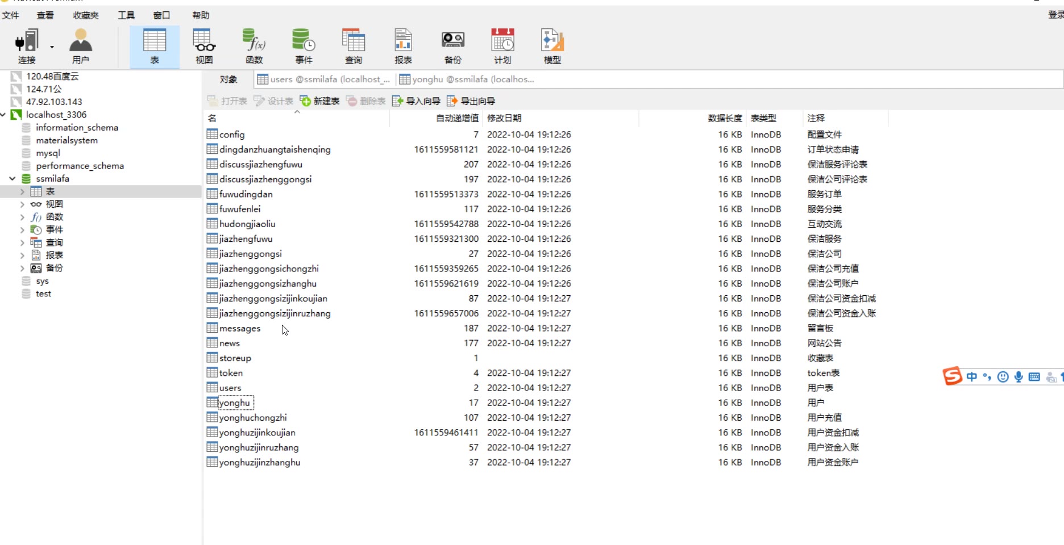Toggle Sogou Chinese/English input mode

coord(972,376)
